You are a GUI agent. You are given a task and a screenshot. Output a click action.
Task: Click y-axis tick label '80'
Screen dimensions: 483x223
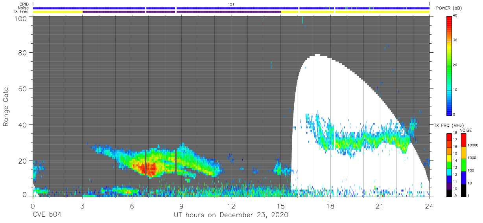pyautogui.click(x=23, y=52)
